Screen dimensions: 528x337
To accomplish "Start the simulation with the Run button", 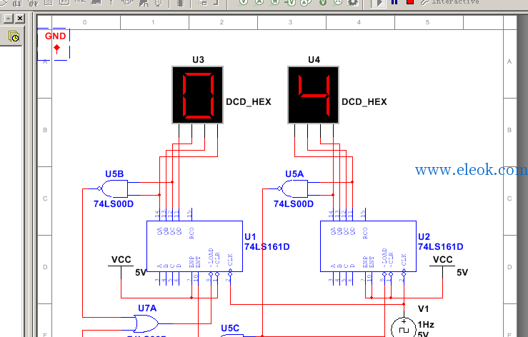I will coord(379,3).
